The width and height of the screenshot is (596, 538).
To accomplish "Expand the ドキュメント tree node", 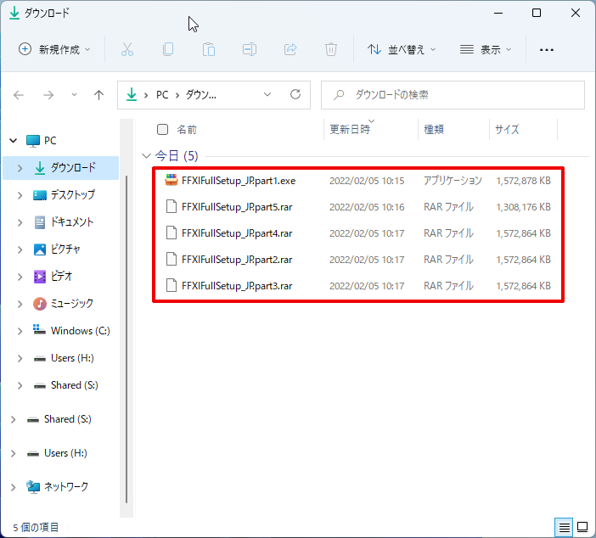I will pos(20,222).
